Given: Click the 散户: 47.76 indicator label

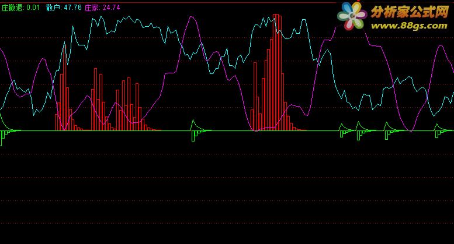Looking at the screenshot, I should (64, 8).
